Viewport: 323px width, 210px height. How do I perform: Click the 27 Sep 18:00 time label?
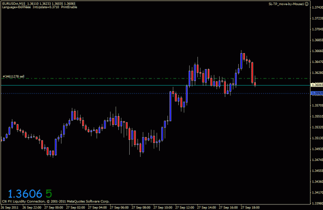click(x=250, y=207)
